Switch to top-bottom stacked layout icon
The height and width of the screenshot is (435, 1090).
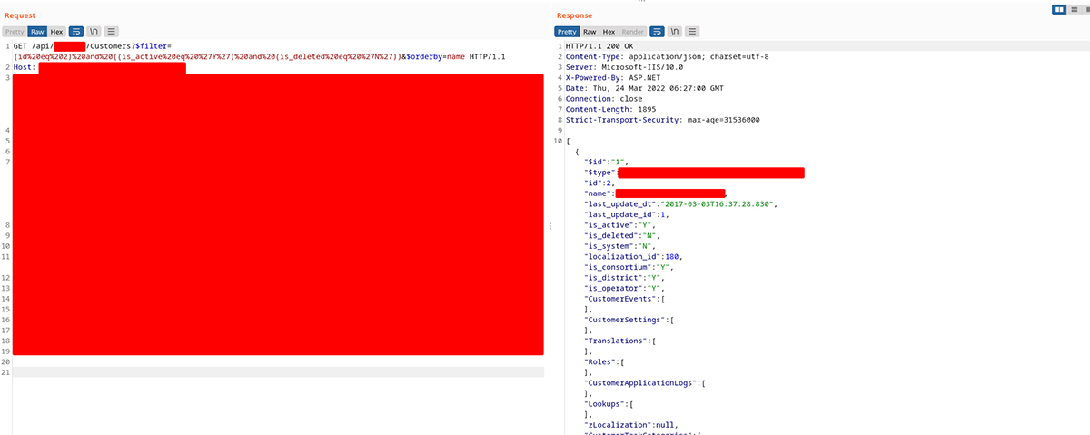(1071, 9)
